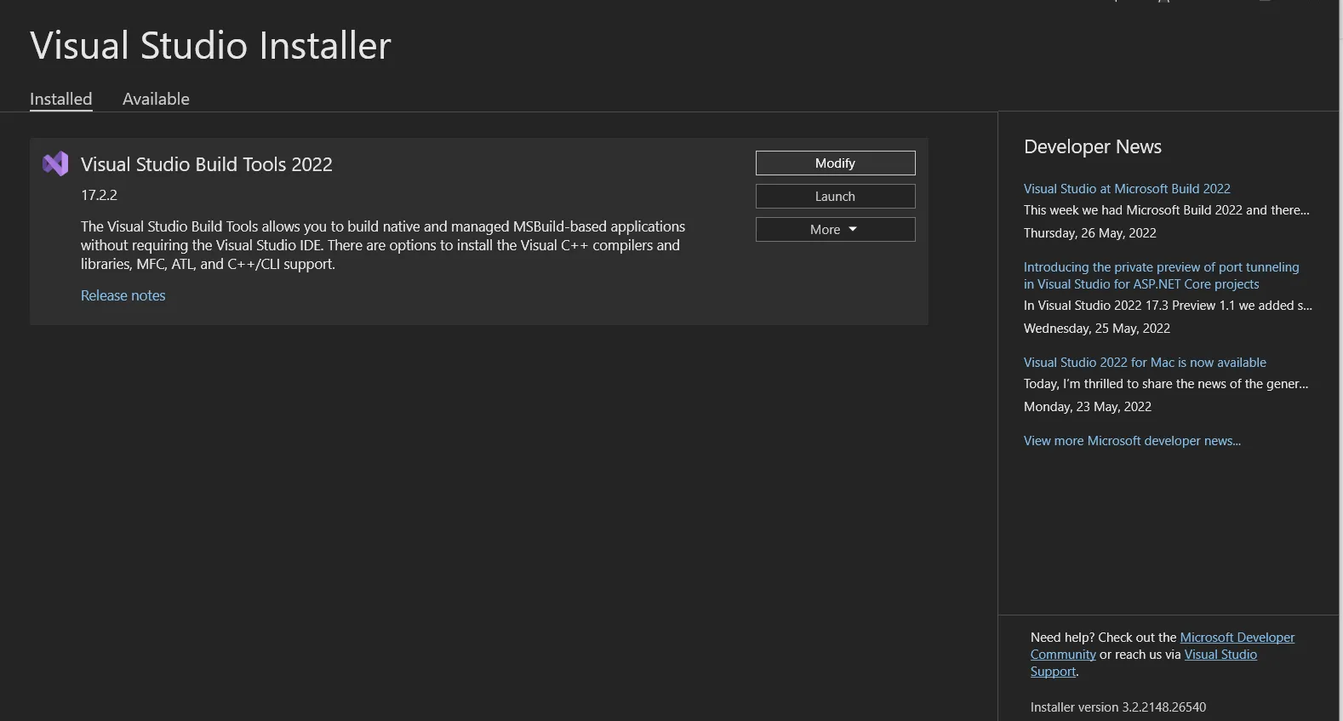Viewport: 1343px width, 721px height.
Task: Click the version number 17.2.2
Action: [x=99, y=195]
